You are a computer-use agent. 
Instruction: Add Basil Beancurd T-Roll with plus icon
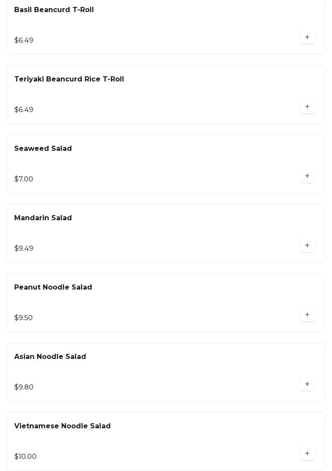coord(307,37)
